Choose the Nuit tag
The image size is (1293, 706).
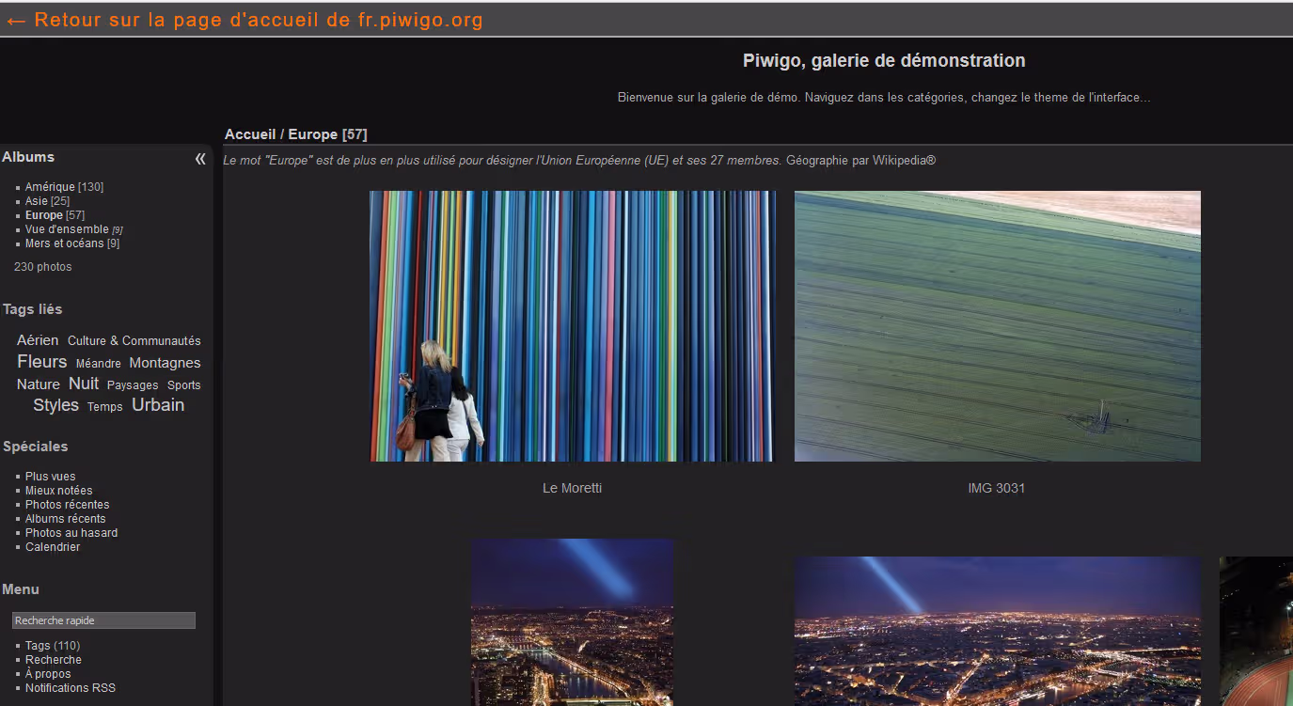tap(84, 384)
